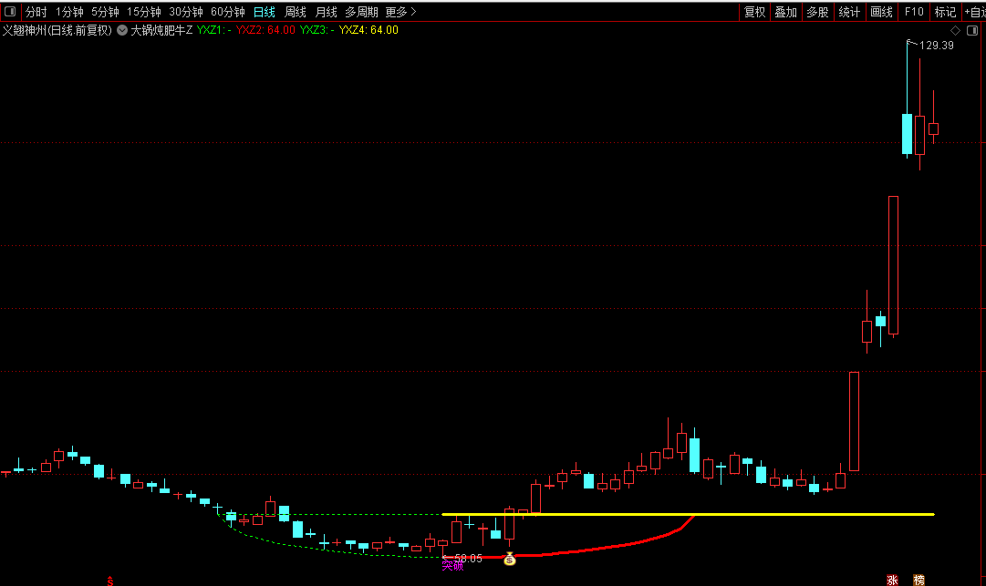Click the yellow horizontal level line
The height and width of the screenshot is (586, 986).
pos(689,514)
